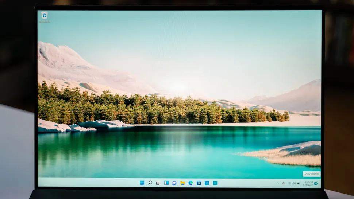Open Task View from the taskbar
The image size is (354, 199).
(158, 183)
